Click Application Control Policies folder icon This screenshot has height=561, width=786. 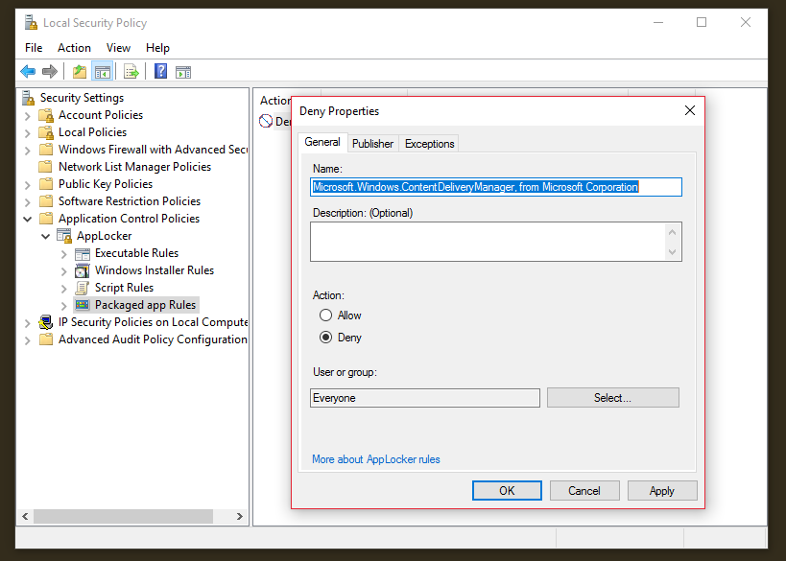click(x=46, y=219)
